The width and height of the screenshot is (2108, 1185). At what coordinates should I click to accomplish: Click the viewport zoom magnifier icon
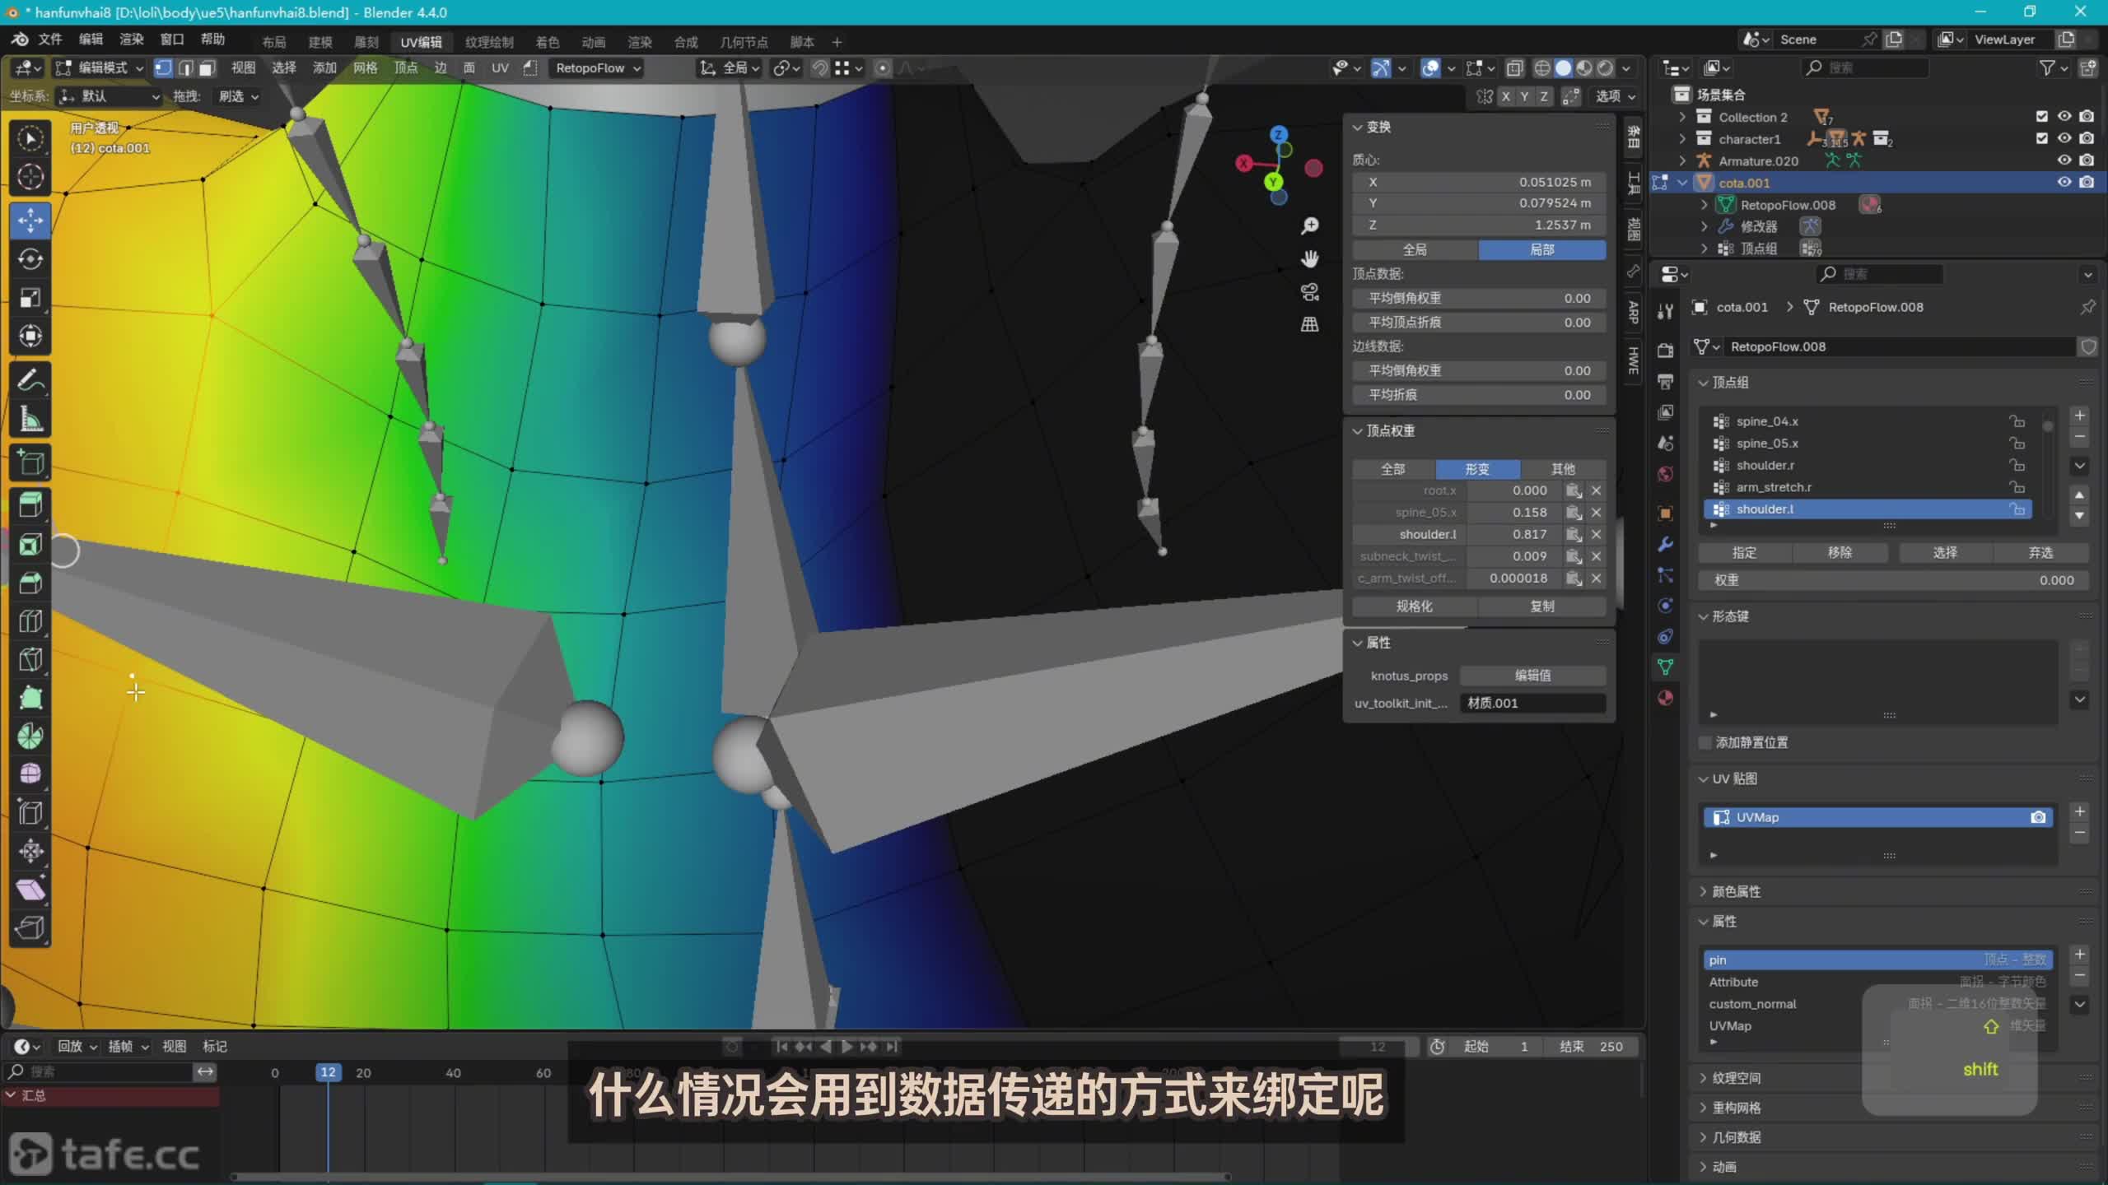[x=1309, y=225]
